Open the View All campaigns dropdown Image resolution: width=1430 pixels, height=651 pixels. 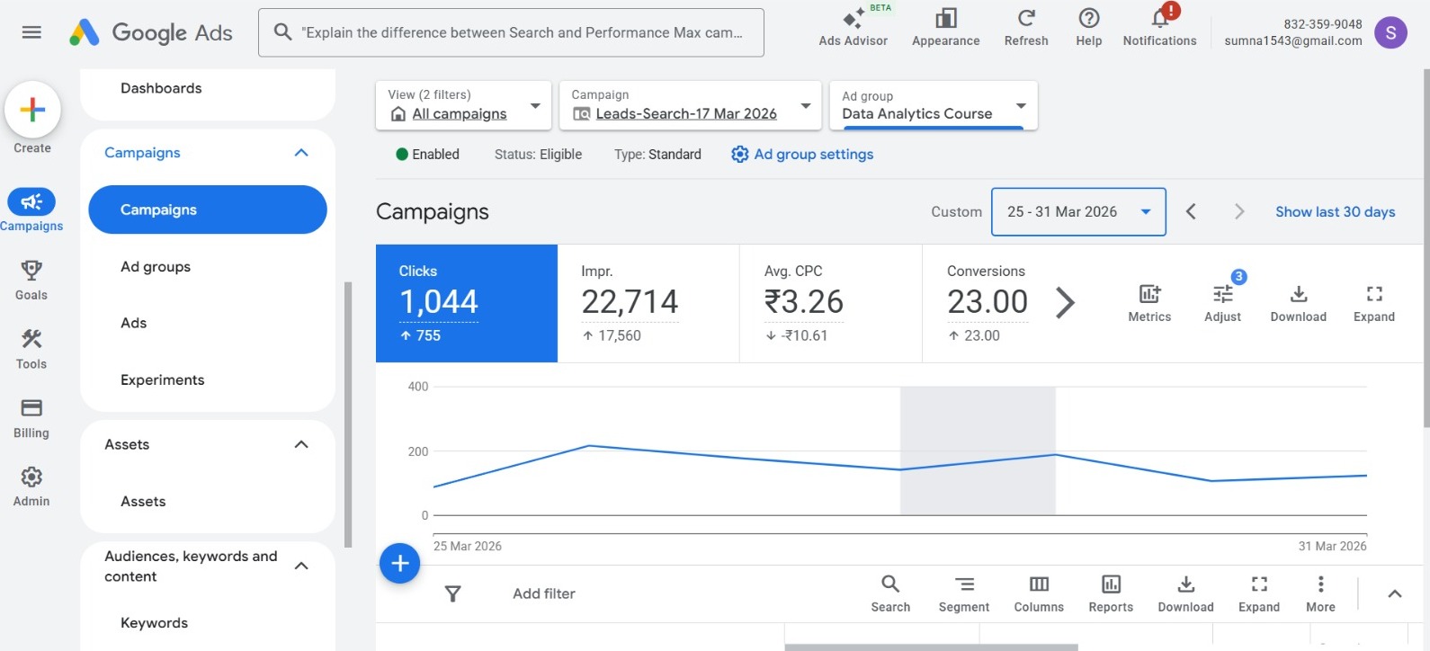point(463,105)
